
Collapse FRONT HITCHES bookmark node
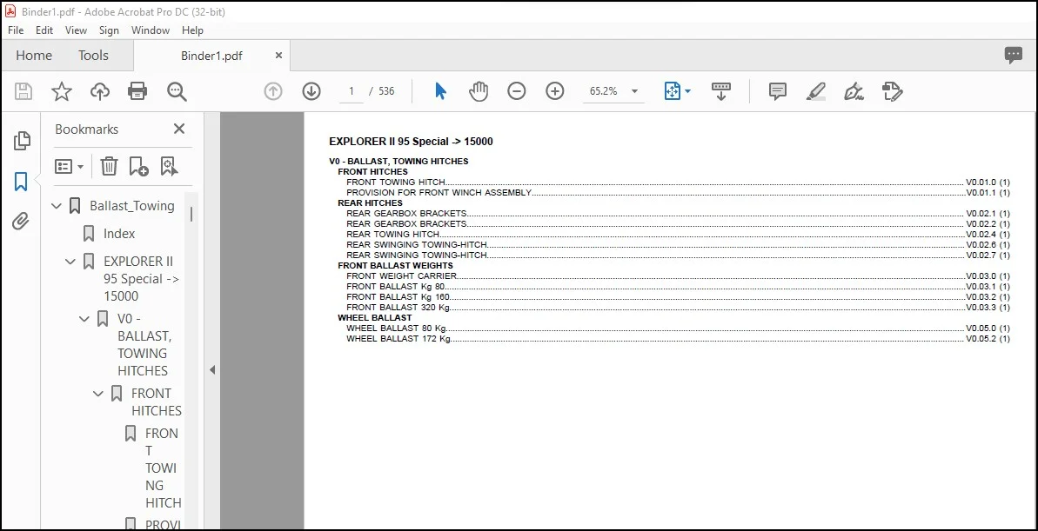(98, 394)
